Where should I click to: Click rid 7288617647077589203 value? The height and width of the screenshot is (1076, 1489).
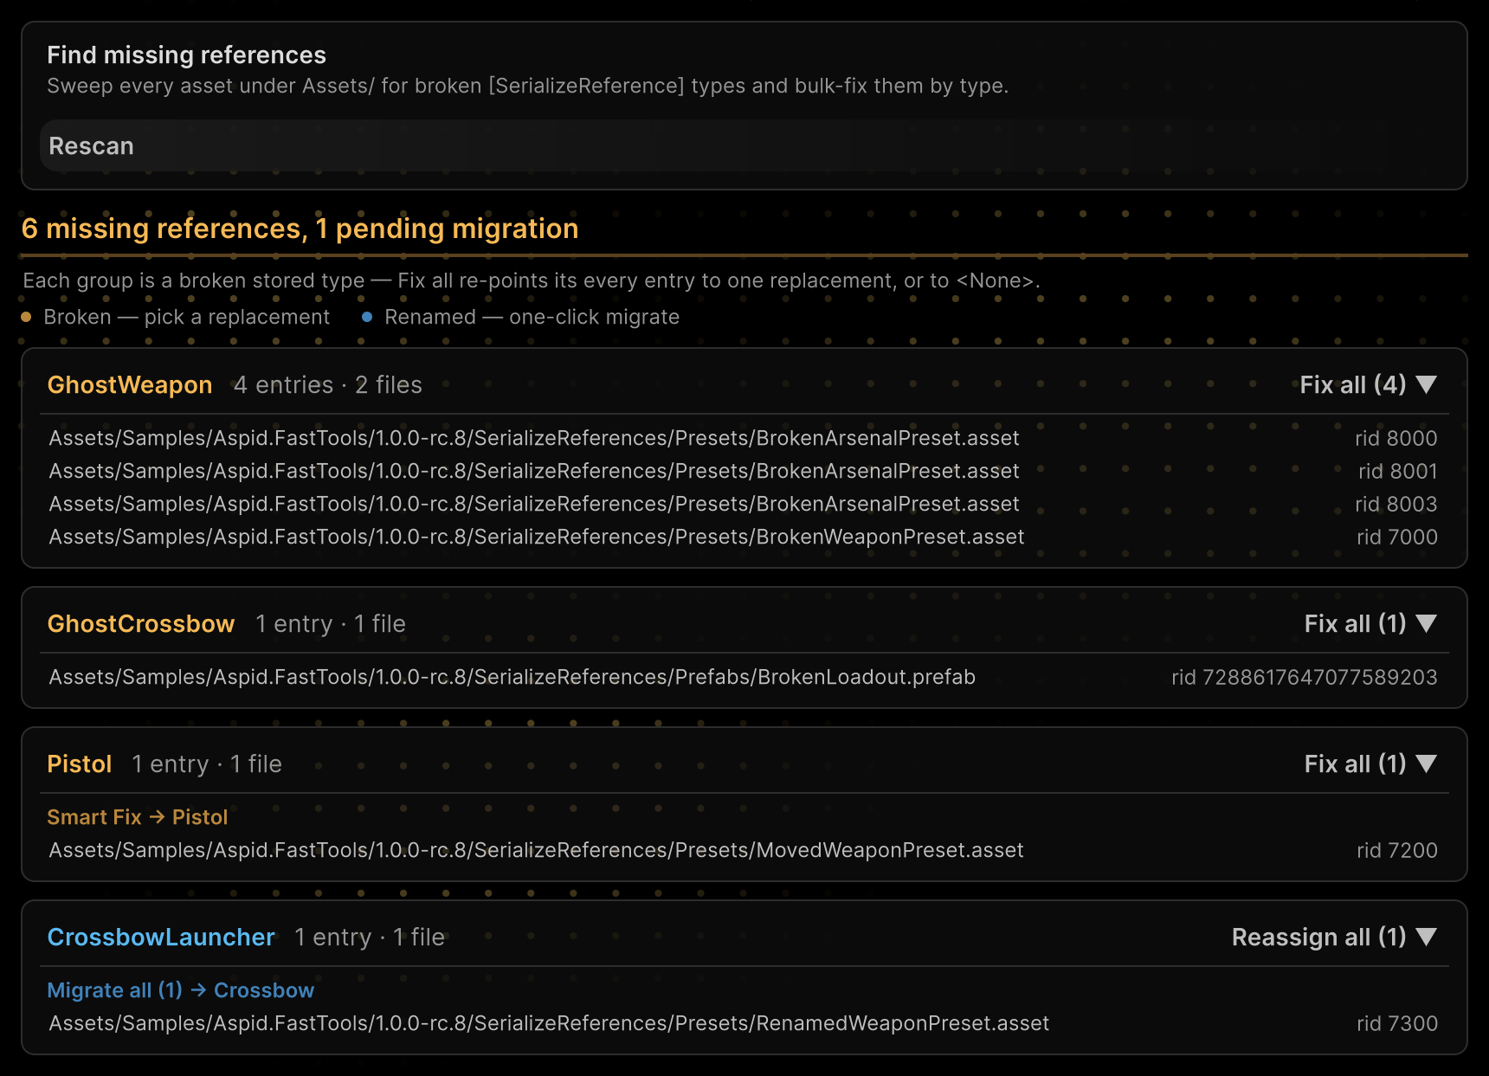pyautogui.click(x=1305, y=677)
